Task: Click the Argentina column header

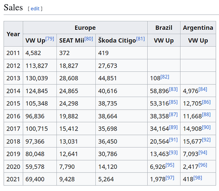Action: point(198,28)
